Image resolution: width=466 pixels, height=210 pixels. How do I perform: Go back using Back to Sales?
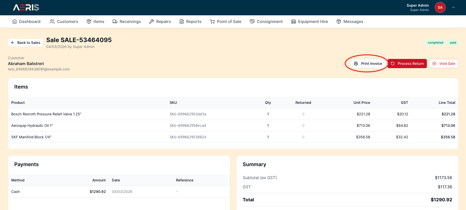pyautogui.click(x=26, y=43)
